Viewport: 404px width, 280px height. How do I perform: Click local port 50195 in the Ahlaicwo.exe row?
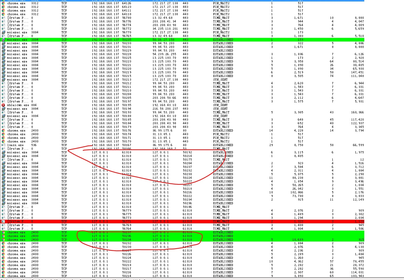pos(127,105)
